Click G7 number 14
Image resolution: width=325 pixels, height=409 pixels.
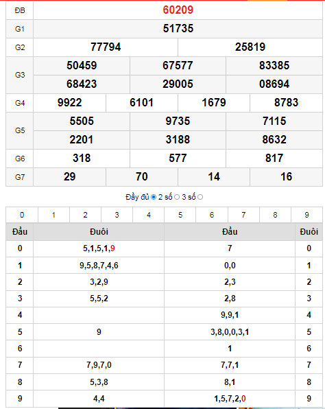pos(214,176)
